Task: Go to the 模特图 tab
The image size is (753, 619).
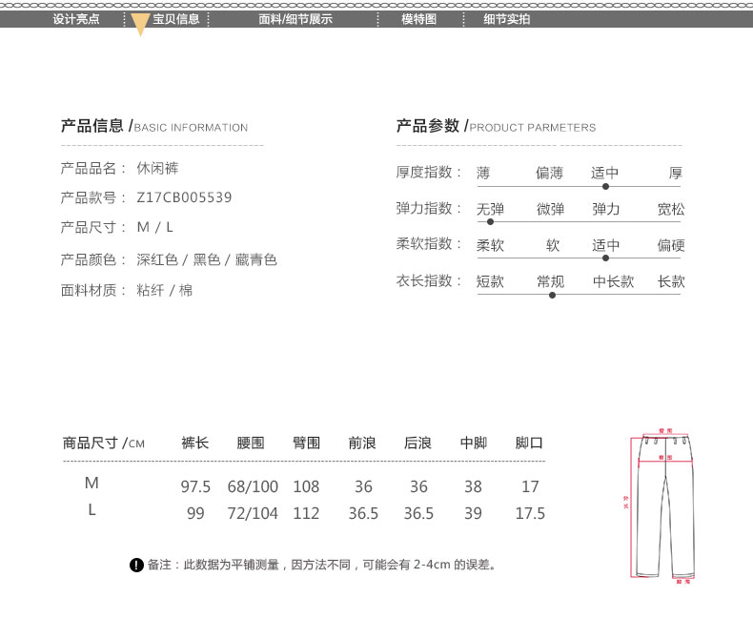Action: [x=418, y=19]
